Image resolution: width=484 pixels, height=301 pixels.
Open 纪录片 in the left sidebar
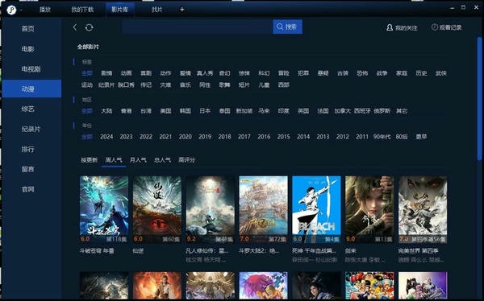pos(31,129)
